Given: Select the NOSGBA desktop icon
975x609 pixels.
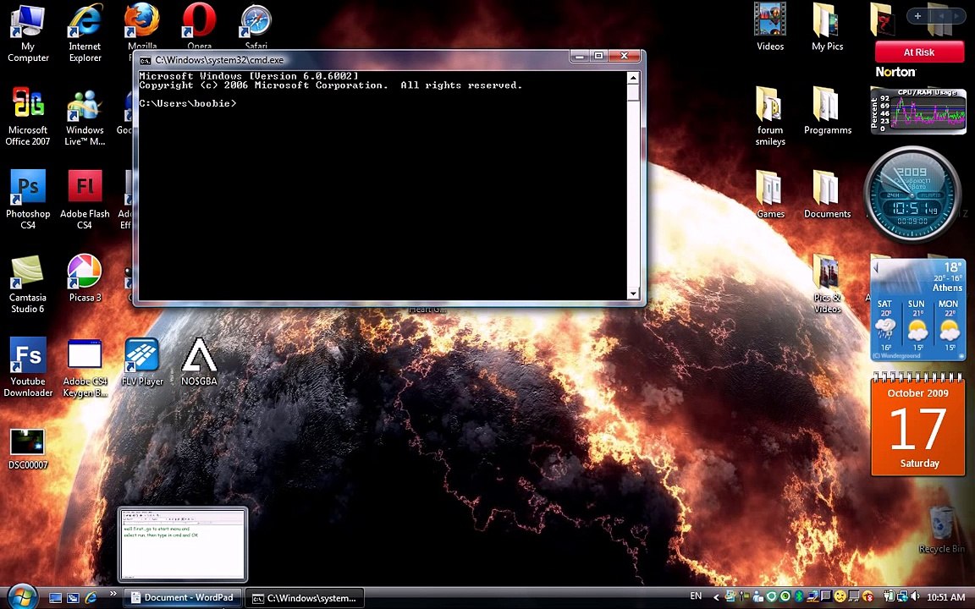Looking at the screenshot, I should click(199, 362).
